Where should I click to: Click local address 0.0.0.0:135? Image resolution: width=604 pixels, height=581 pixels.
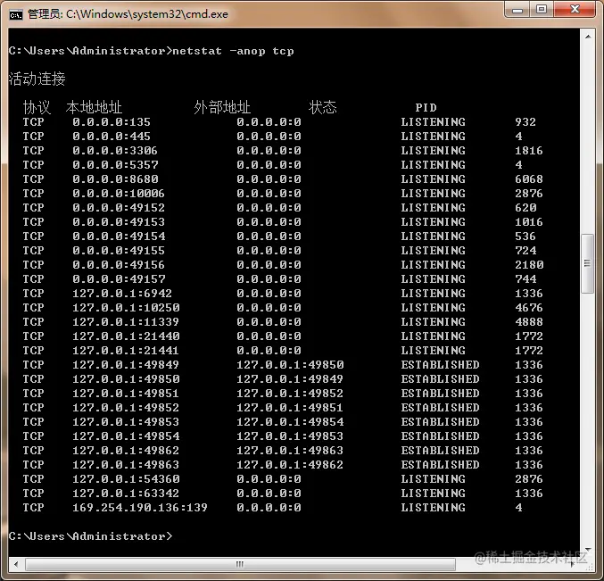pos(112,122)
